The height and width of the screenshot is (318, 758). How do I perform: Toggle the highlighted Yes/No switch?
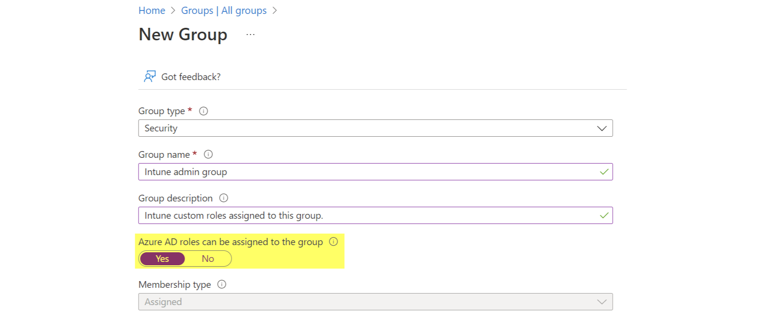coord(185,259)
